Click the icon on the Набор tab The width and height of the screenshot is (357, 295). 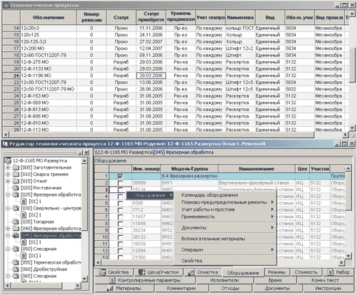point(331,272)
